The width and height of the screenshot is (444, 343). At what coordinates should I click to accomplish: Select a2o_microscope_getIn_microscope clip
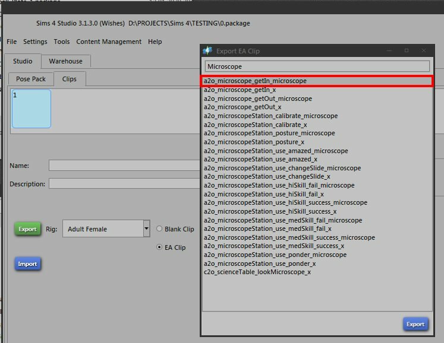coord(317,81)
